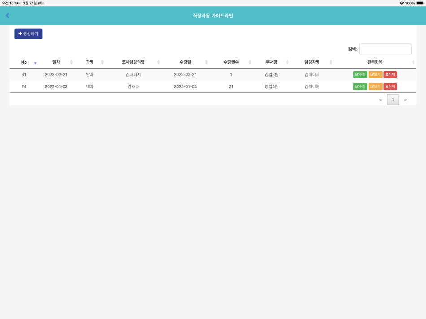
Task: Edit row 24 with 수정 button
Action: 360,86
